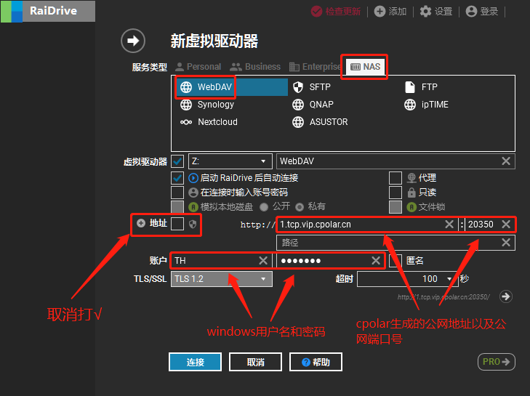Click the 帮助 help button
530x396 pixels.
pyautogui.click(x=316, y=362)
